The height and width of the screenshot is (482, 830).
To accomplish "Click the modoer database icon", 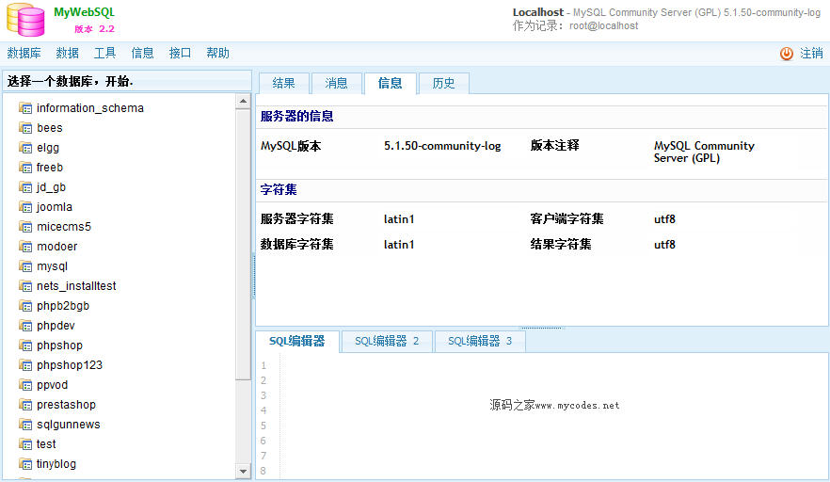I will point(25,247).
